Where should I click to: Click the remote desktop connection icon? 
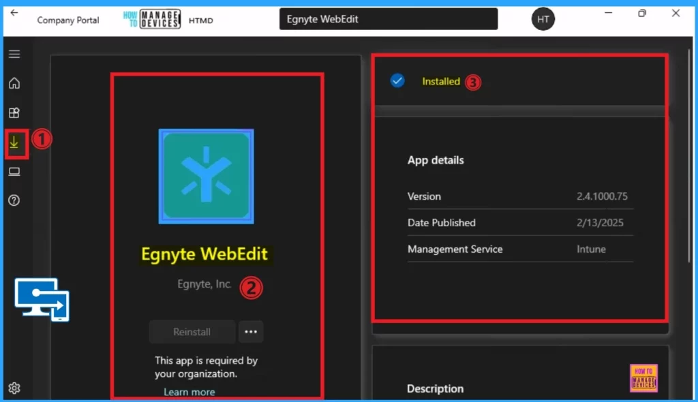click(x=42, y=300)
